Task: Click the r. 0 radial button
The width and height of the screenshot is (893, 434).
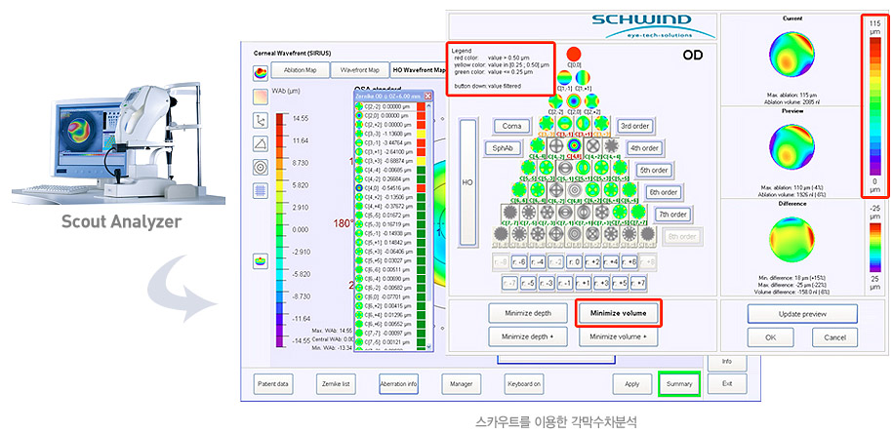Action: (x=574, y=262)
